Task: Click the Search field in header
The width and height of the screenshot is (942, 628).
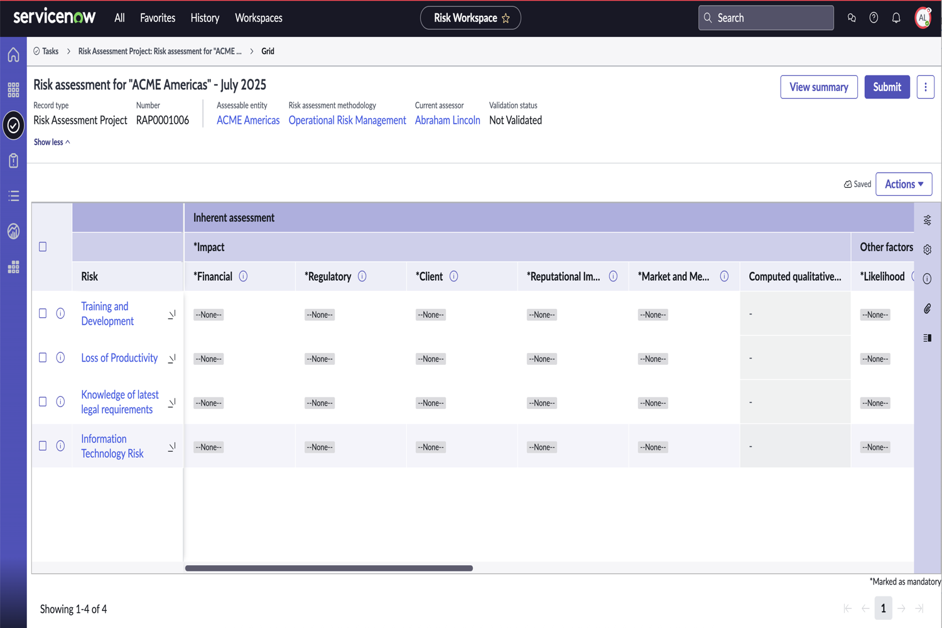Action: (x=766, y=18)
